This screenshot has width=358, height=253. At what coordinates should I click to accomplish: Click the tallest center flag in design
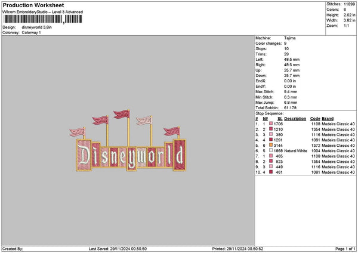[122, 114]
